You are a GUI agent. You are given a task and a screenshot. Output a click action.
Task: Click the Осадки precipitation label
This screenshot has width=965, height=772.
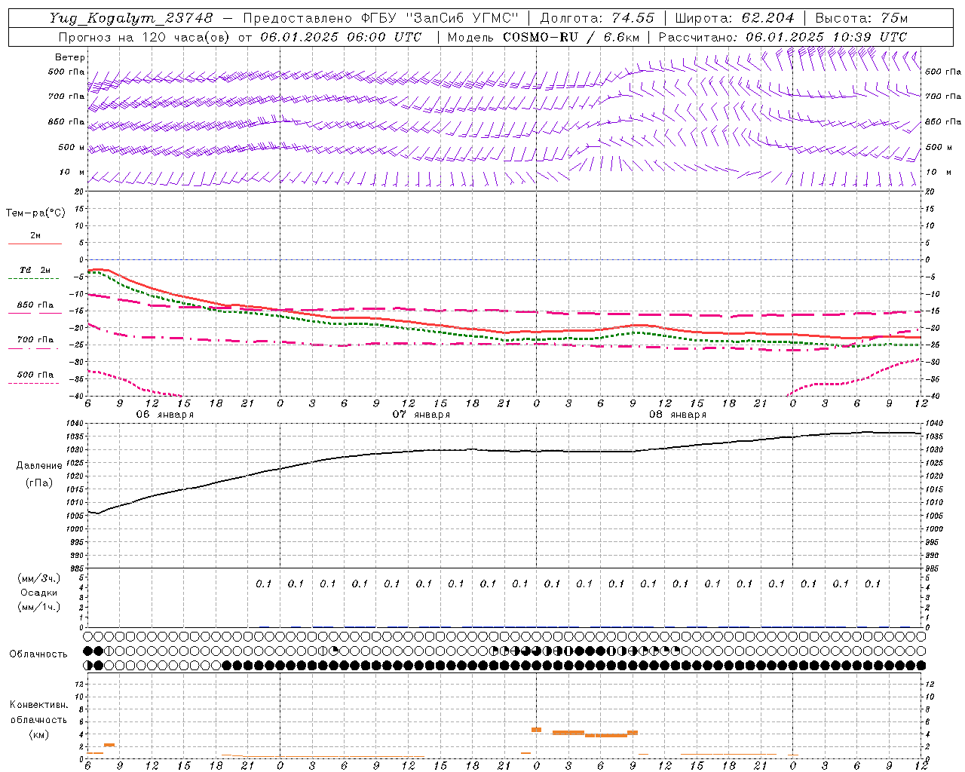point(39,593)
